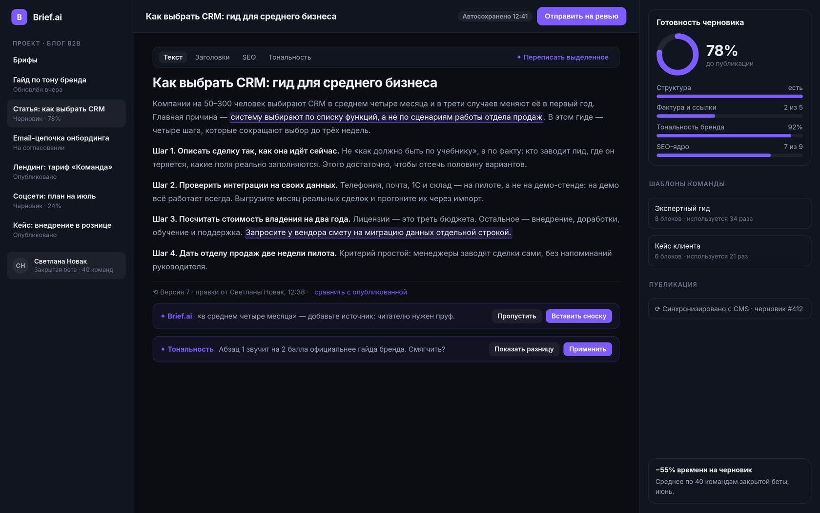Click the Автосохранено 12:41 badge

(x=495, y=16)
